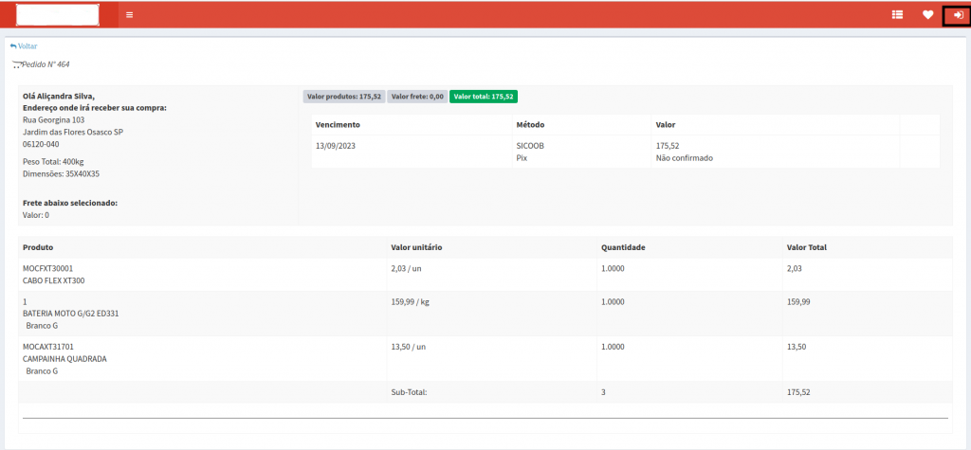The width and height of the screenshot is (971, 450).
Task: Click the Valor produtos badge
Action: click(344, 97)
